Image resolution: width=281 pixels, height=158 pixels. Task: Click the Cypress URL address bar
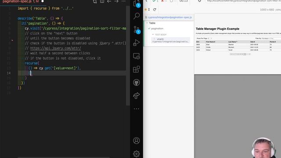(243, 1)
